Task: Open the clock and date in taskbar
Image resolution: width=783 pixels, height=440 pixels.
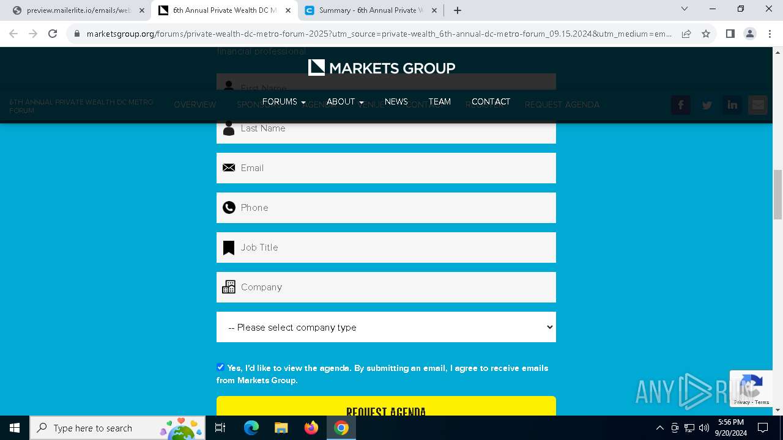Action: pyautogui.click(x=730, y=428)
